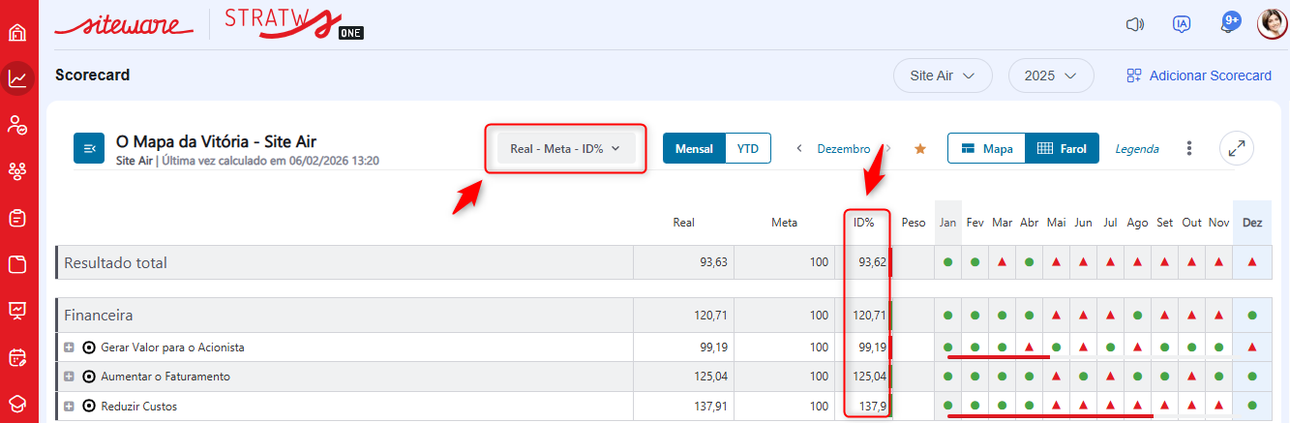Click the home icon in the sidebar
This screenshot has height=423, width=1290.
coord(17,32)
